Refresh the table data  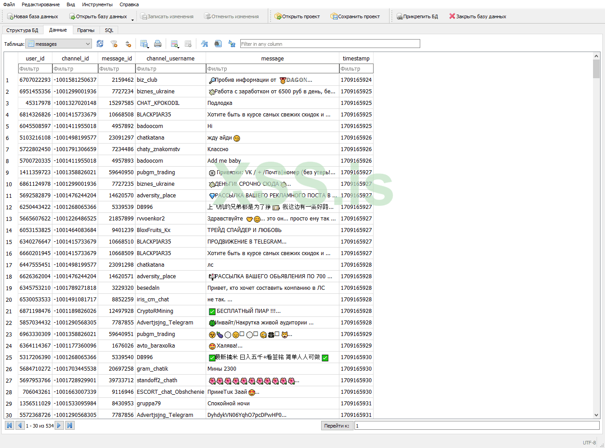[100, 44]
